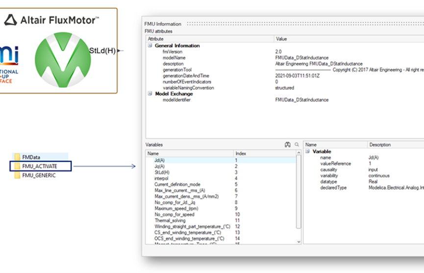The image size is (424, 273).
Task: Select the interpol variable row
Action: coord(221,178)
